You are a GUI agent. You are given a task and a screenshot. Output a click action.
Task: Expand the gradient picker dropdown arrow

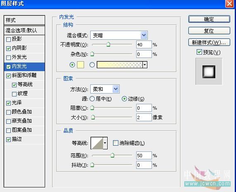point(145,65)
